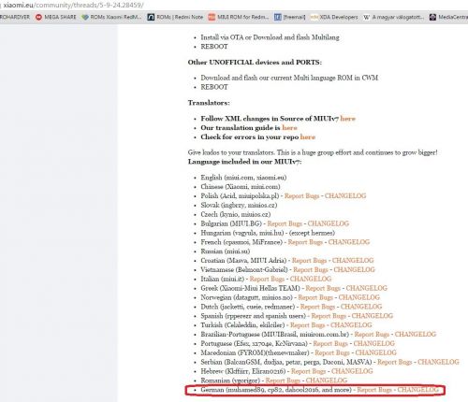This screenshot has width=468, height=402.
Task: Open Dutch Report Bugs link
Action: point(317,307)
